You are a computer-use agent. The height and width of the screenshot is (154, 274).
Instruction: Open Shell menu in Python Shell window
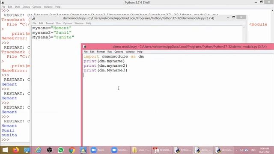(17, 7)
